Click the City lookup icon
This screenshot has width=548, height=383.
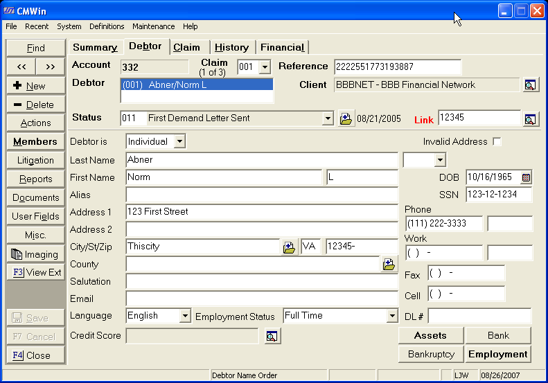[290, 247]
